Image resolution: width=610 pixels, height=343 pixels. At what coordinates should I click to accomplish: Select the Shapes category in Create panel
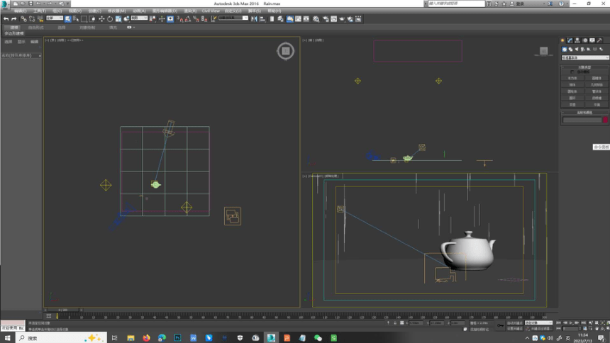tap(570, 50)
